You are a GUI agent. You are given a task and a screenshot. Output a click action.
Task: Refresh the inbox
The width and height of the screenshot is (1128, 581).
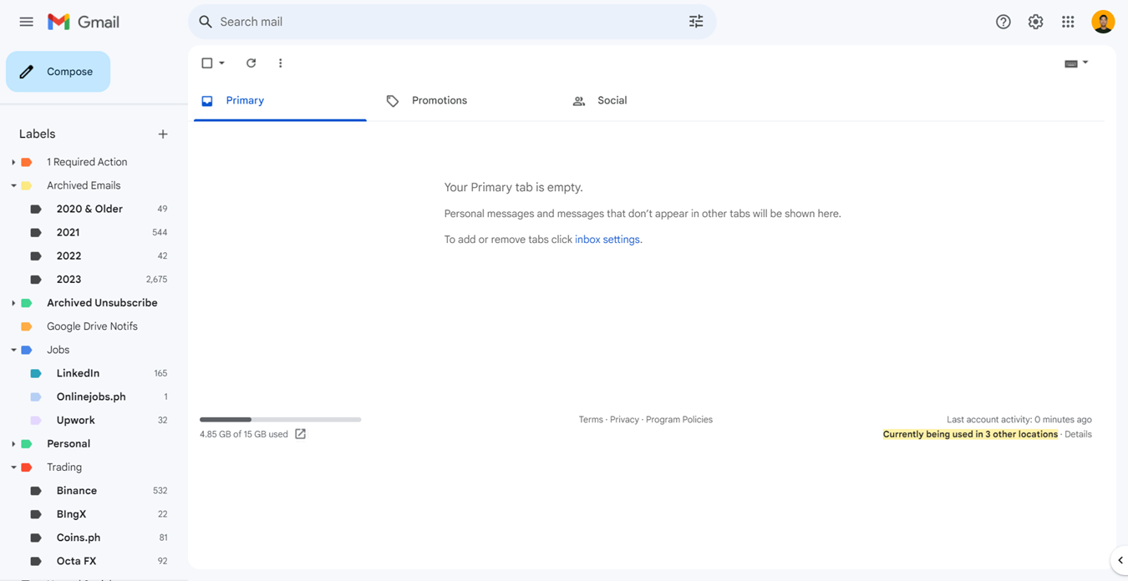tap(251, 63)
